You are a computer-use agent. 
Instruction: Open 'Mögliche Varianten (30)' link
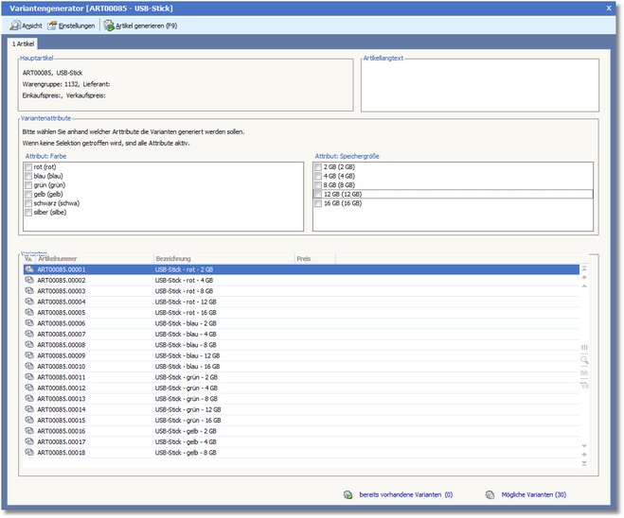click(534, 494)
